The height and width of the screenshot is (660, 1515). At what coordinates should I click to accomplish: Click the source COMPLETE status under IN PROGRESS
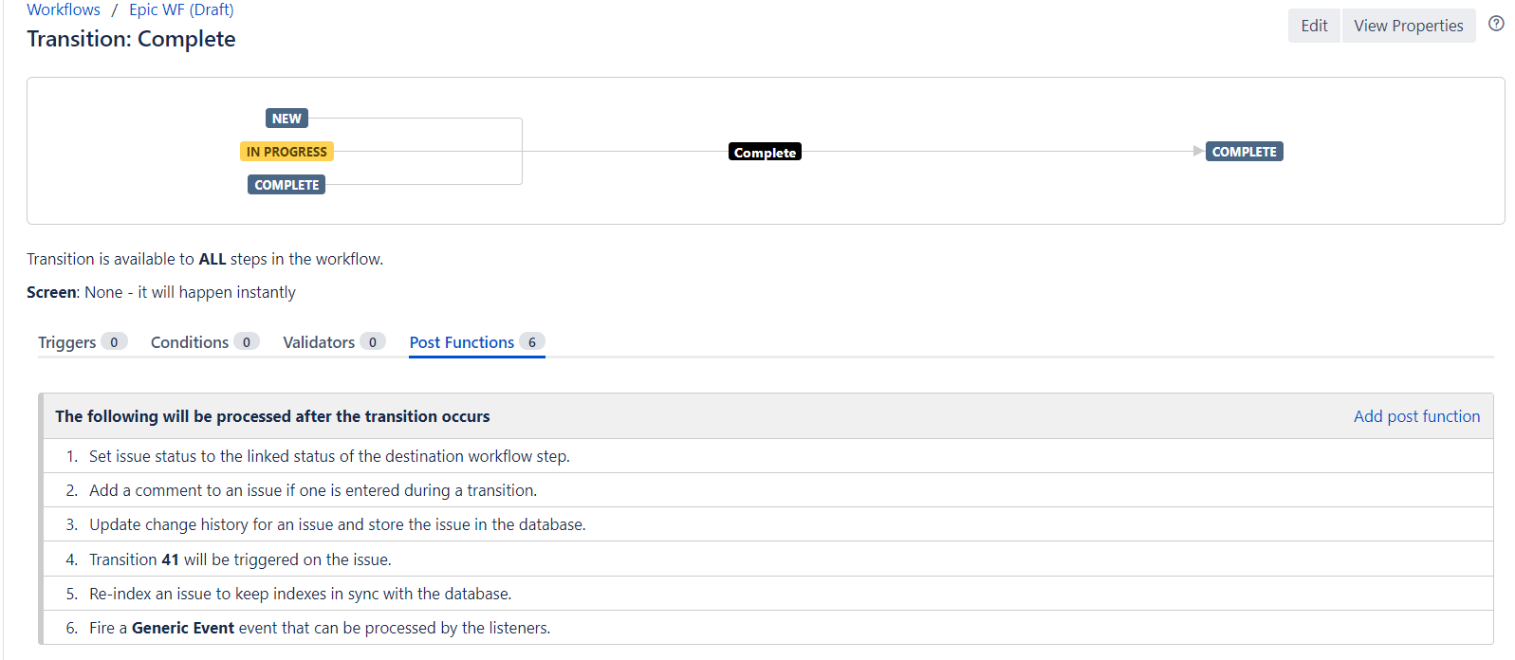[x=286, y=185]
